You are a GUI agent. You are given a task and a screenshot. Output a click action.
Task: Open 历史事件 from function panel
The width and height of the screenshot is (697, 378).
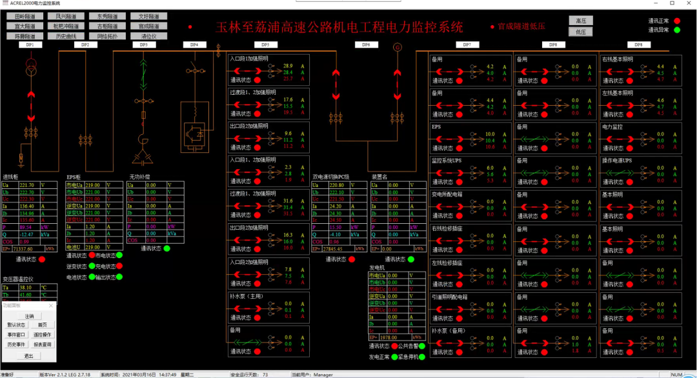click(x=16, y=344)
